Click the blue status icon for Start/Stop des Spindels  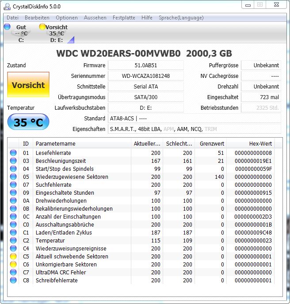(x=13, y=169)
